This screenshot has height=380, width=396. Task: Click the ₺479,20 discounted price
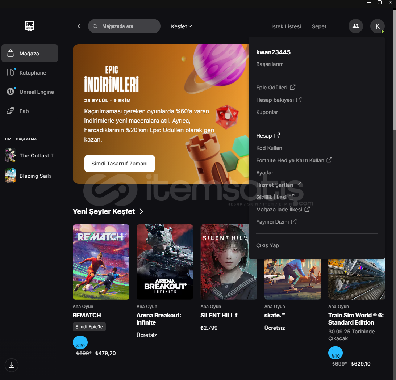105,353
